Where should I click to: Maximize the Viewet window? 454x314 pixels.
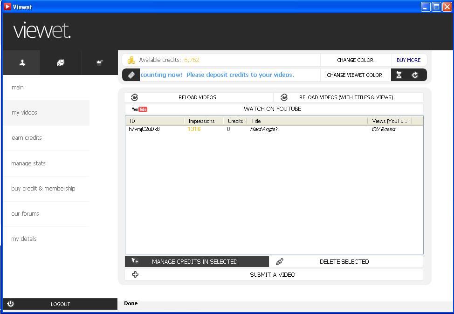point(436,7)
